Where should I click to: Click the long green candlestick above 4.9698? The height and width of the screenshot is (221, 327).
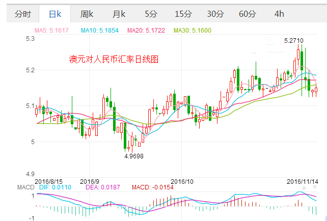pyautogui.click(x=125, y=136)
